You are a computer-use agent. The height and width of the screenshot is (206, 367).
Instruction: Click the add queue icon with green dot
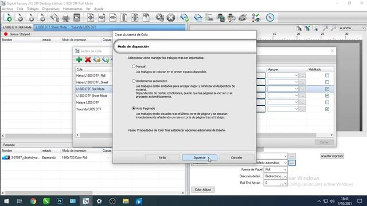(x=185, y=18)
